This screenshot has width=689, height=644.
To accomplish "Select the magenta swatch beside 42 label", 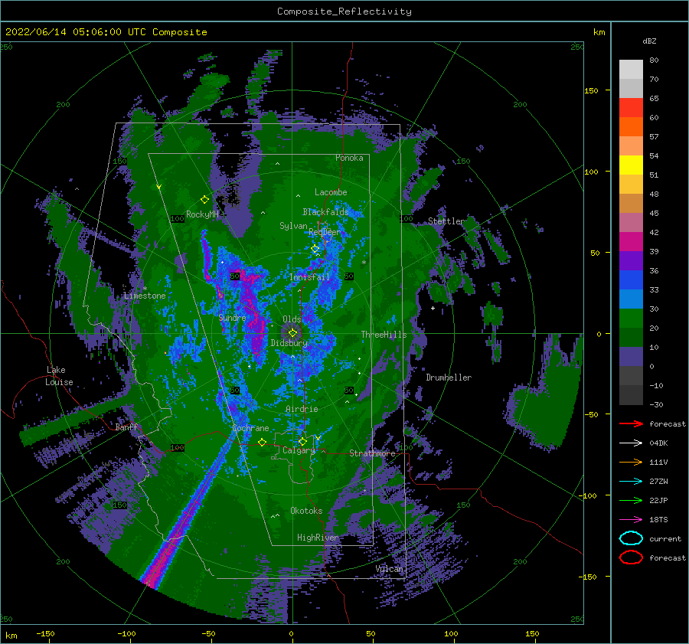I will 631,241.
